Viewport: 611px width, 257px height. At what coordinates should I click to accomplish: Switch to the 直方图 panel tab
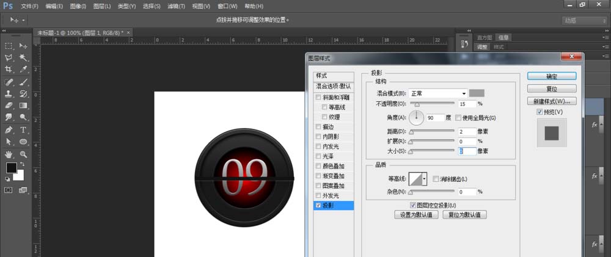(485, 37)
